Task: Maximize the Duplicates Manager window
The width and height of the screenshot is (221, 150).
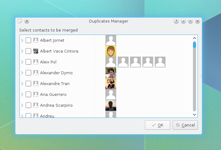Action: point(190,21)
